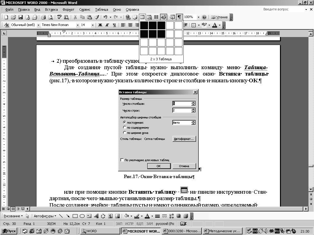Insert a hyperlink via globe icon
The width and height of the screenshot is (314, 235).
[x=128, y=17]
